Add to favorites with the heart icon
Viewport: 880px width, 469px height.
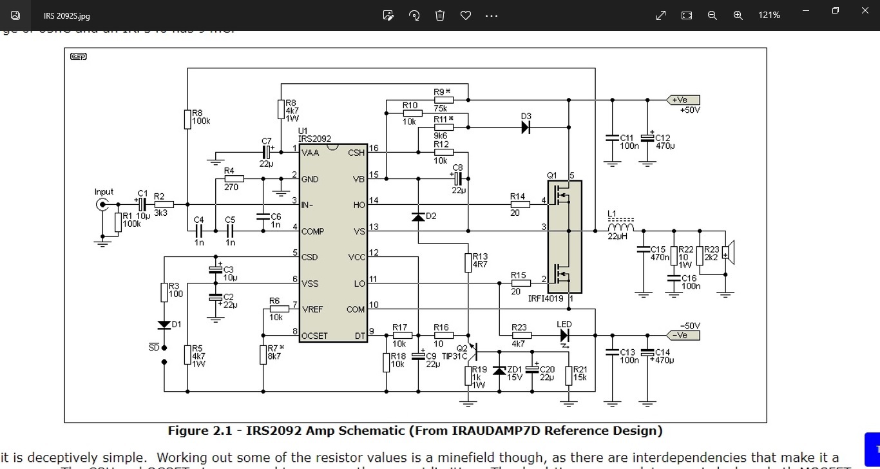point(466,15)
